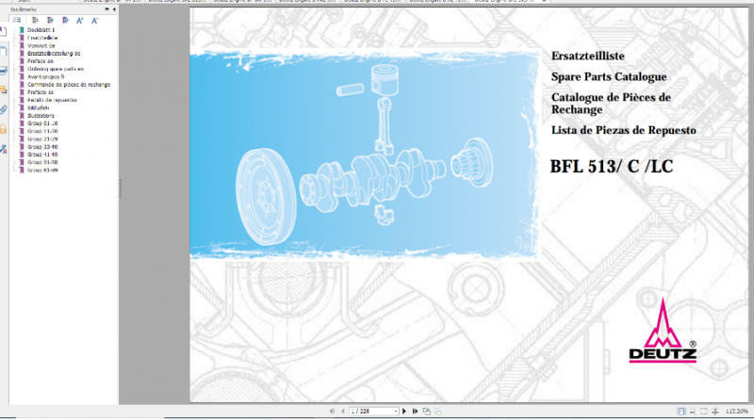Select continuous facing view mode icon
754x420 pixels.
click(715, 412)
